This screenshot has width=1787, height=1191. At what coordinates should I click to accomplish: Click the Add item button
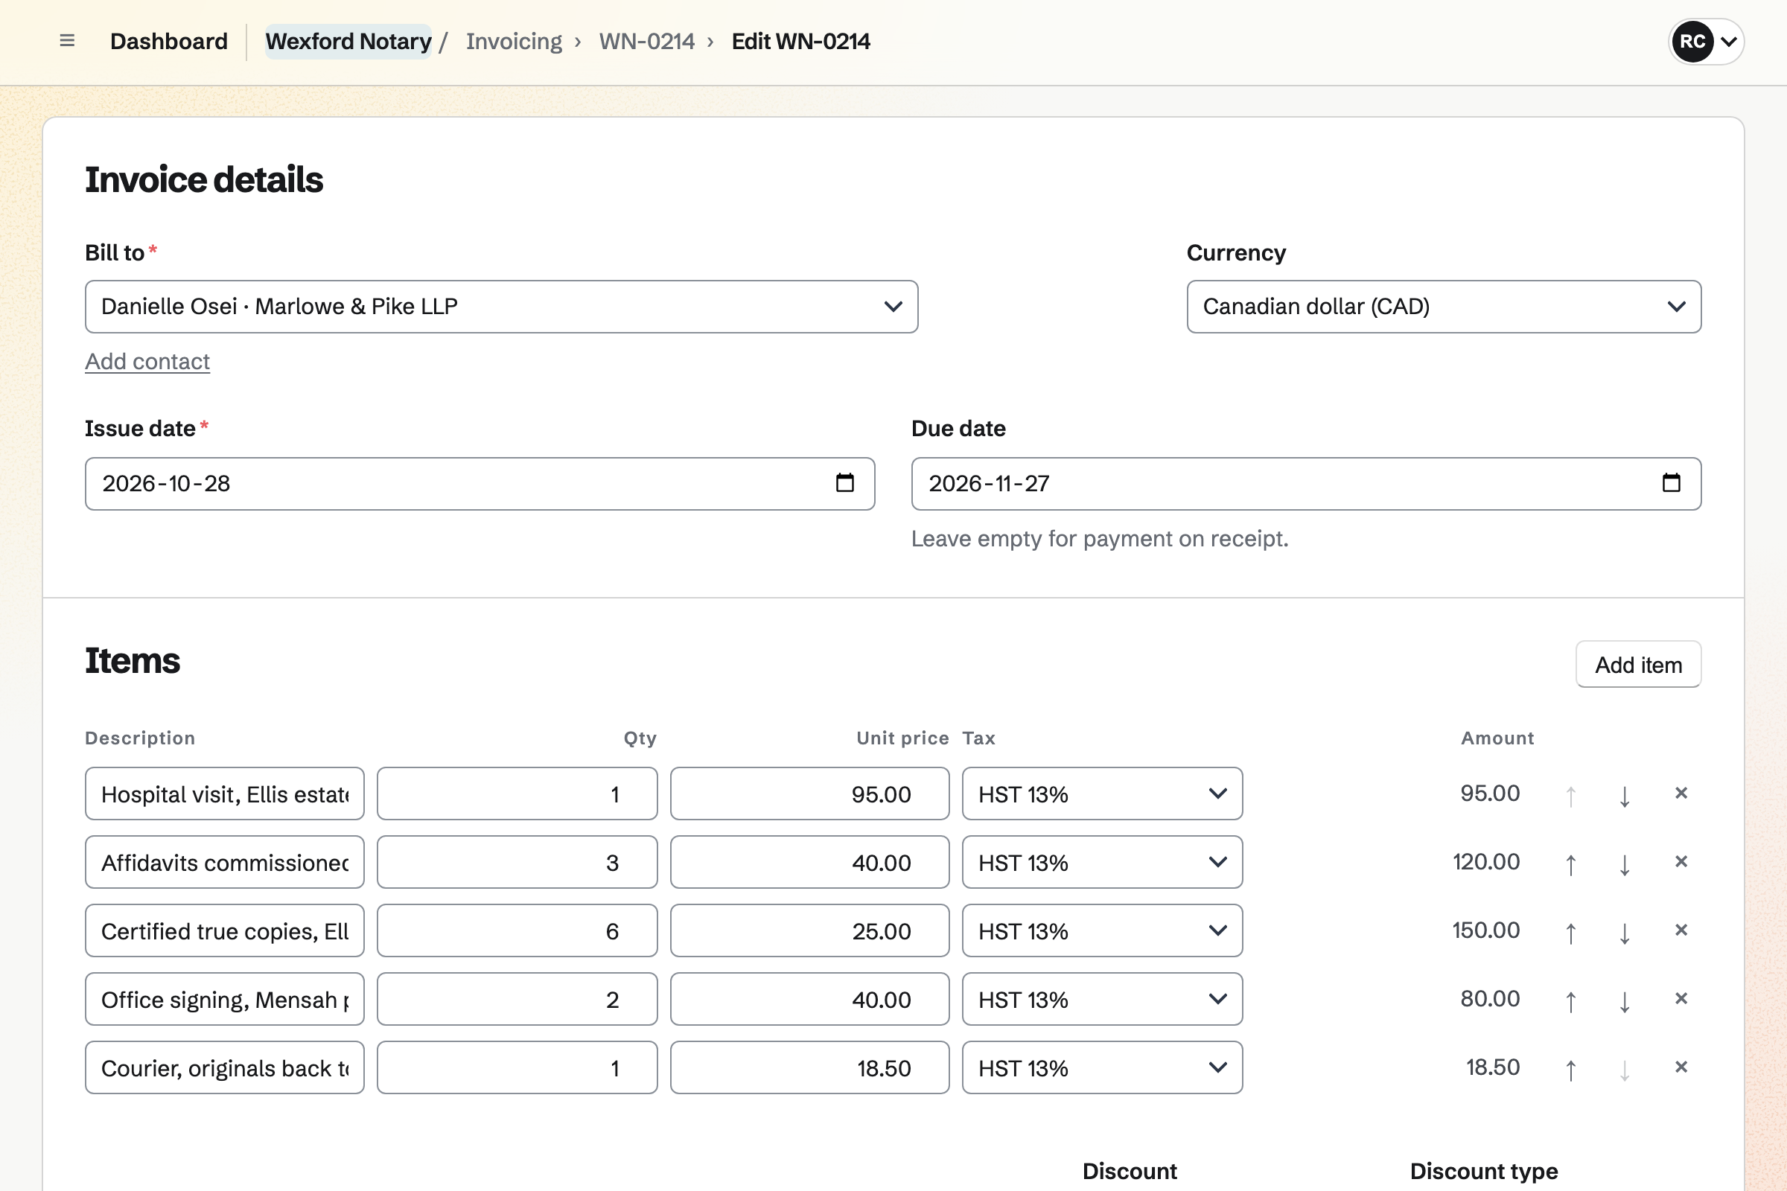(x=1638, y=665)
